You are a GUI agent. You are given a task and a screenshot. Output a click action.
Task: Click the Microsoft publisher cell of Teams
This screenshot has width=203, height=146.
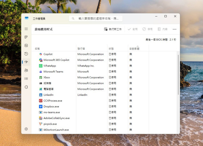click(x=83, y=72)
